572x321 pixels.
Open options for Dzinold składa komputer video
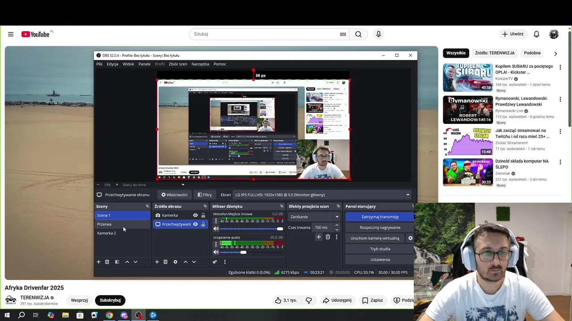point(560,162)
